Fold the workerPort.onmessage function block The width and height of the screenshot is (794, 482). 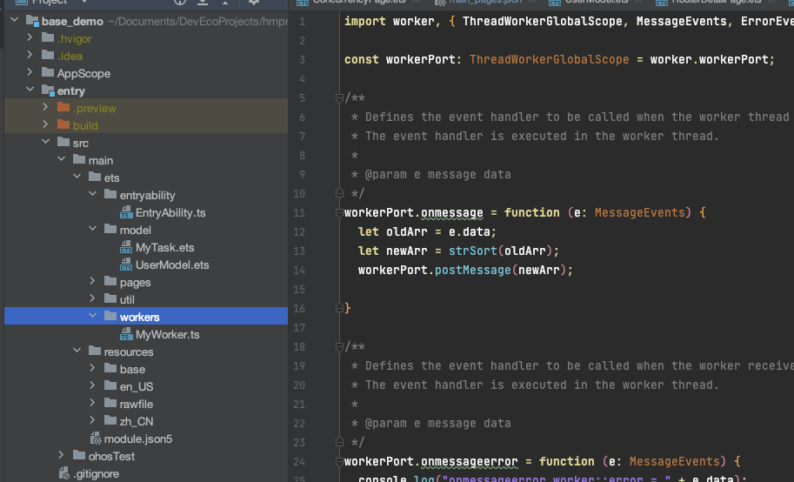point(339,212)
